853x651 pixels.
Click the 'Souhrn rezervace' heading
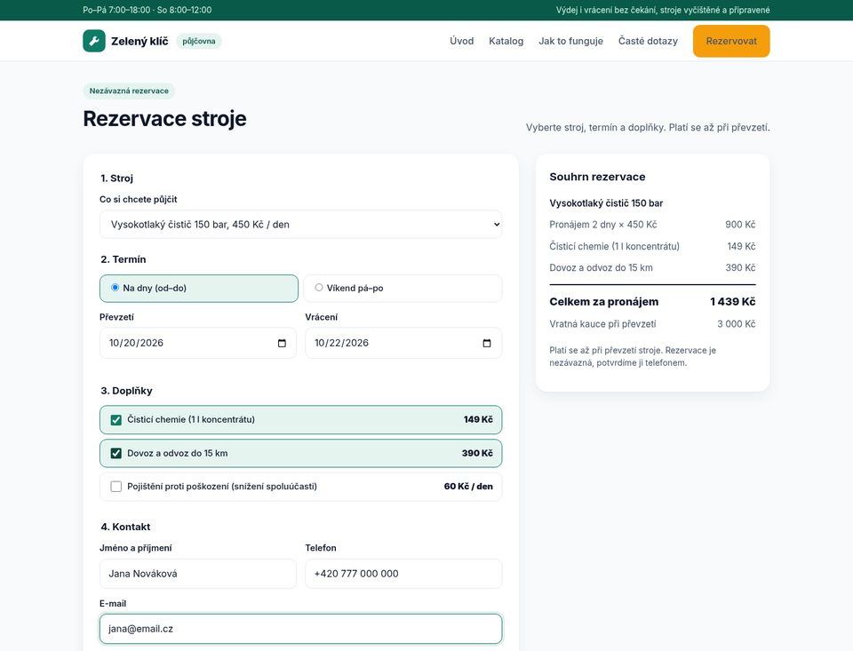[597, 177]
